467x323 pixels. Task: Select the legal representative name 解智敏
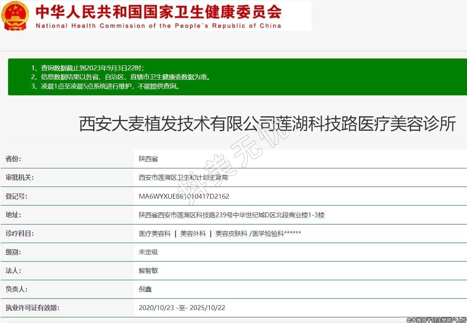click(x=148, y=271)
